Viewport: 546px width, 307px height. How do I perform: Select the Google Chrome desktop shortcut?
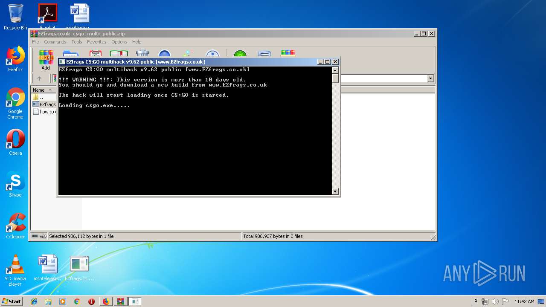click(x=15, y=103)
